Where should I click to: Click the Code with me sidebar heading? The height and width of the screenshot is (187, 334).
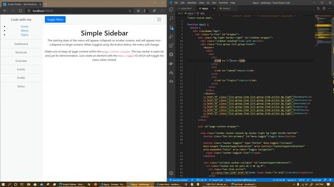pos(21,20)
